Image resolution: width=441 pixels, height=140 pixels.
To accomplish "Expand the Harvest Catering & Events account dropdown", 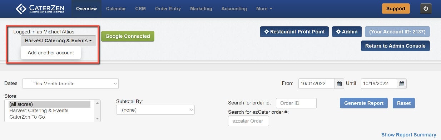I will pyautogui.click(x=58, y=41).
